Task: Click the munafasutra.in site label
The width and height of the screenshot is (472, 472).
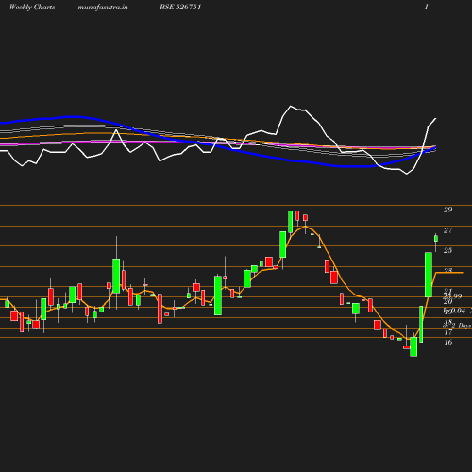Action: point(103,7)
